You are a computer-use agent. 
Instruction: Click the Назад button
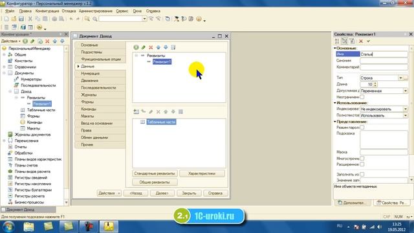tap(136, 194)
